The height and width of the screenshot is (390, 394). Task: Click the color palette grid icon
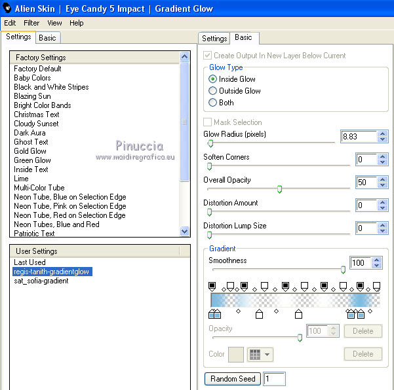tap(255, 355)
